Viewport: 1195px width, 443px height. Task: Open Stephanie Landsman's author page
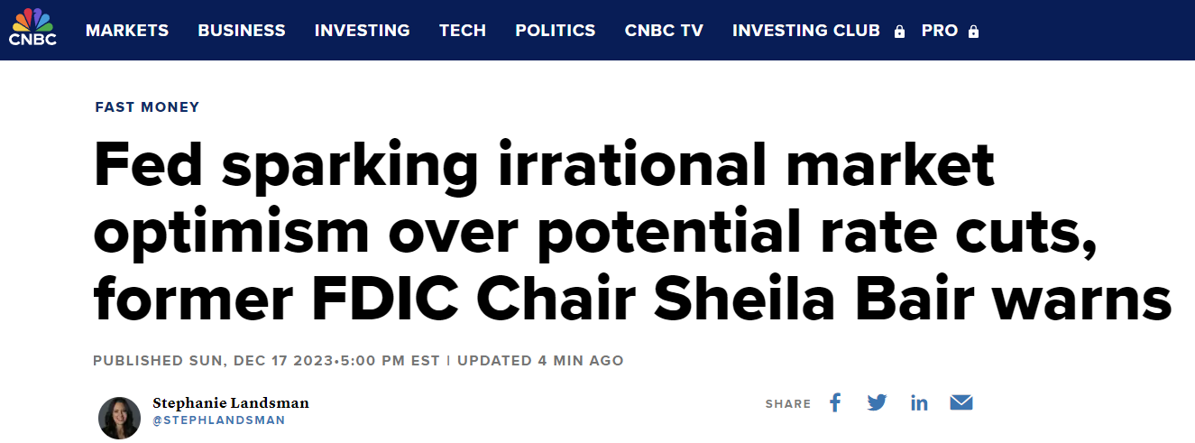click(231, 402)
